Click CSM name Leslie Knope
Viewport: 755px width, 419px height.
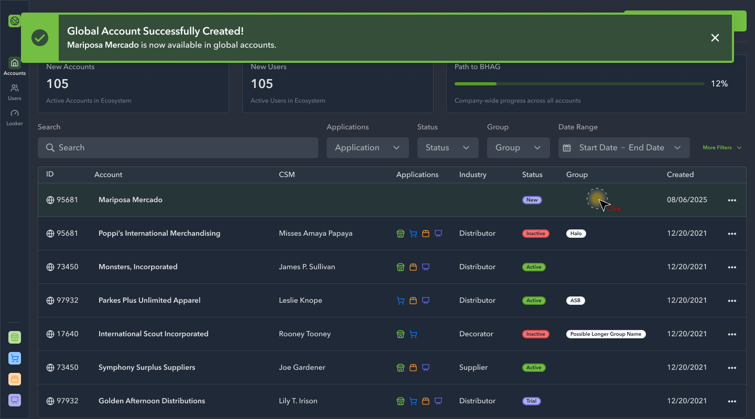[300, 301]
